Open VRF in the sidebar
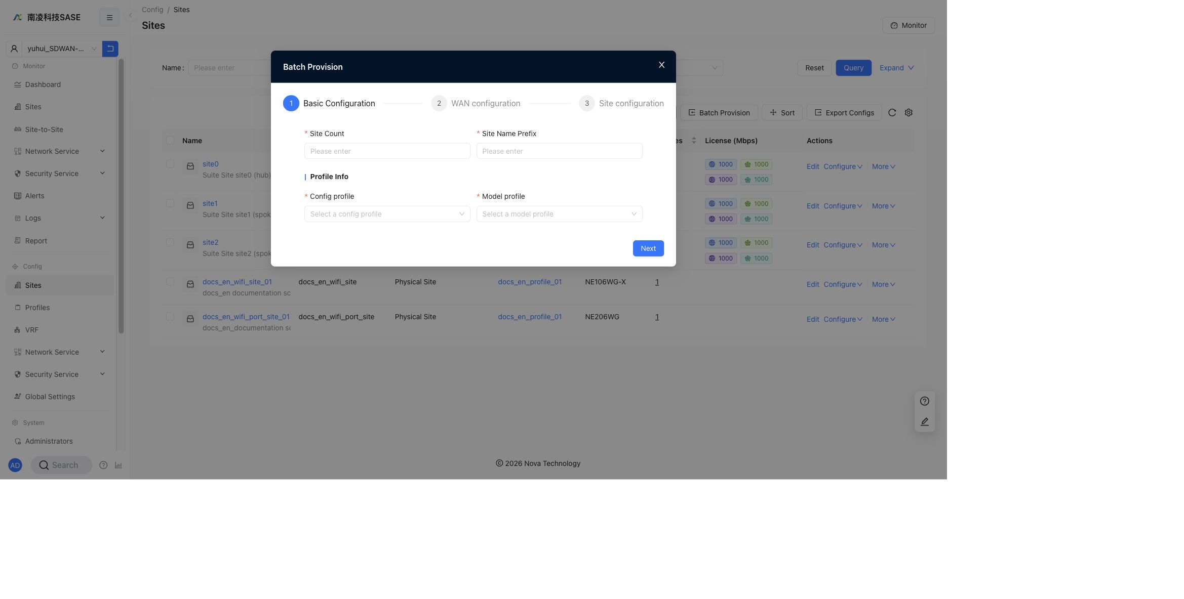1184x599 pixels. (x=60, y=330)
